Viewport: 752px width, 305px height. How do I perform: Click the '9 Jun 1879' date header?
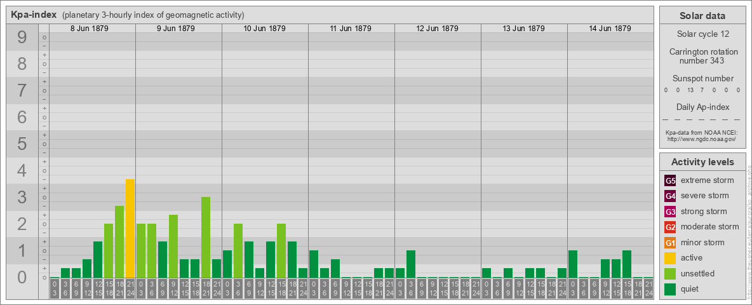pos(176,29)
